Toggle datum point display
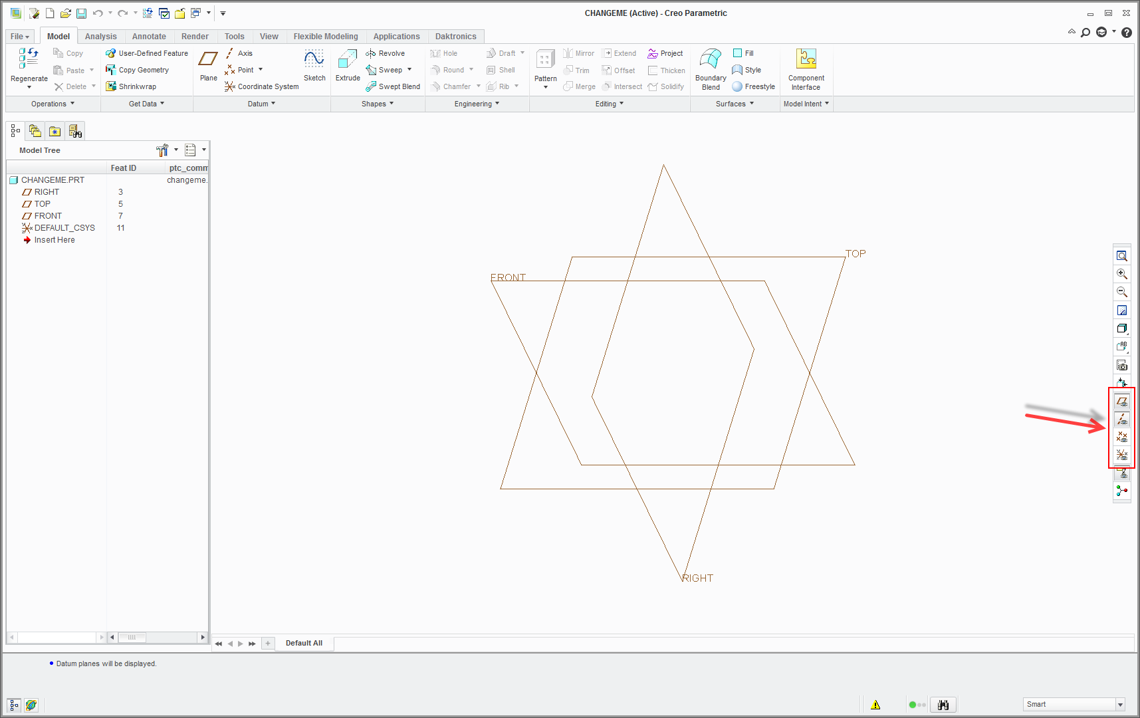This screenshot has height=718, width=1140. 1122,437
